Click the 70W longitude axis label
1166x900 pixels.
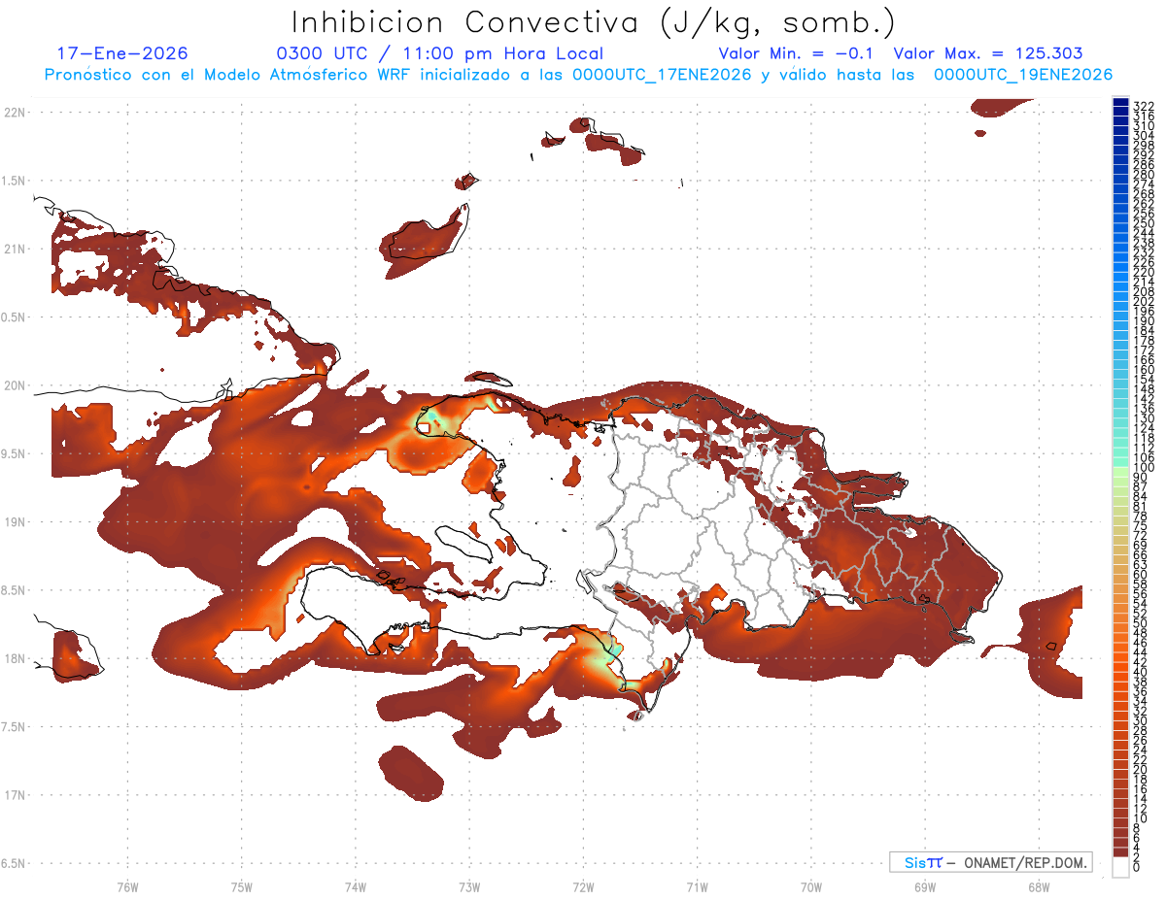(810, 886)
